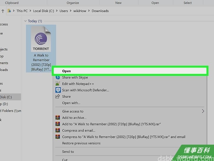Open the torrent file via Open menu entry
The width and height of the screenshot is (214, 161).
(x=130, y=71)
